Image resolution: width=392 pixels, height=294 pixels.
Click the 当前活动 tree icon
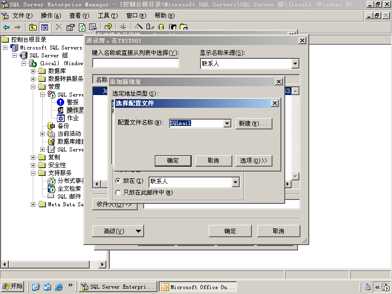51,134
